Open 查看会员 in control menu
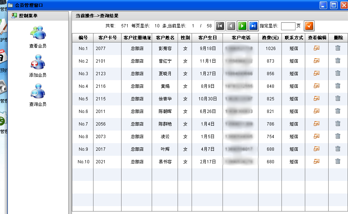 click(x=38, y=37)
